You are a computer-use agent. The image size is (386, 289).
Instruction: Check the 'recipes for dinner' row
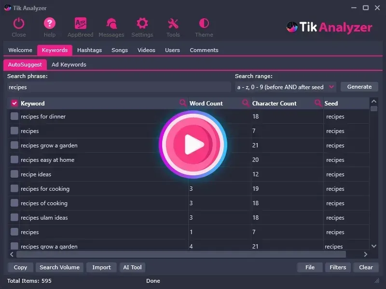coord(14,117)
